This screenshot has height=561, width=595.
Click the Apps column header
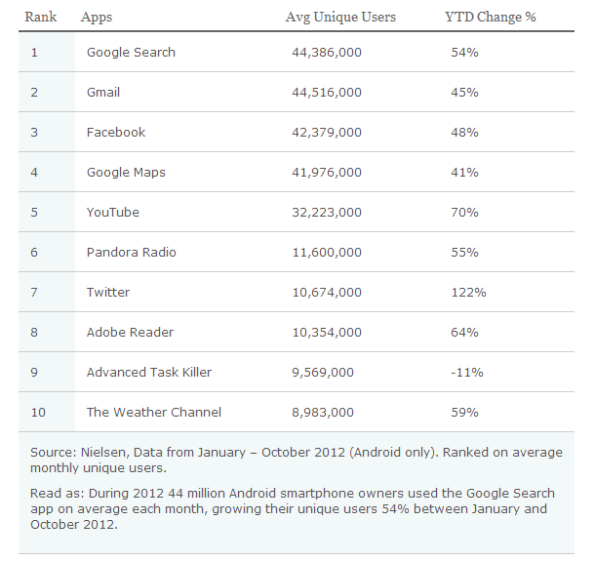click(96, 18)
